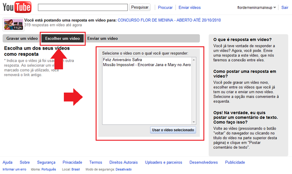
Task: Open the Enviar um vídeo tab
Action: pyautogui.click(x=103, y=38)
